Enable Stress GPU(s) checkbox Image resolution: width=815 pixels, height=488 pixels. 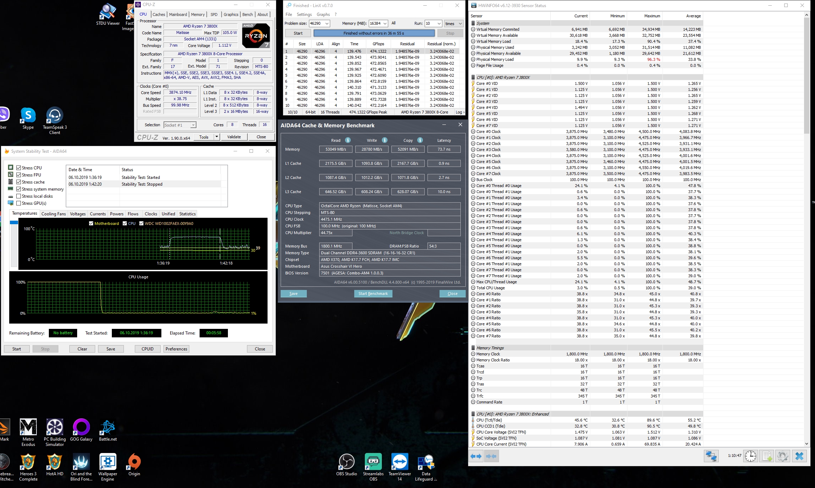tap(19, 203)
